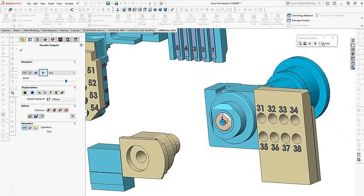Collapse the Display Options section
This screenshot has width=364, height=196.
coord(74,87)
